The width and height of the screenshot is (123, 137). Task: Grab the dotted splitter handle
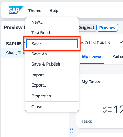pyautogui.click(x=72, y=130)
